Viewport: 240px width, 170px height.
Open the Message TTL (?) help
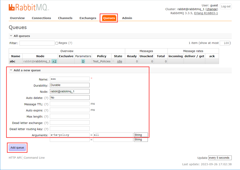pos(46,104)
